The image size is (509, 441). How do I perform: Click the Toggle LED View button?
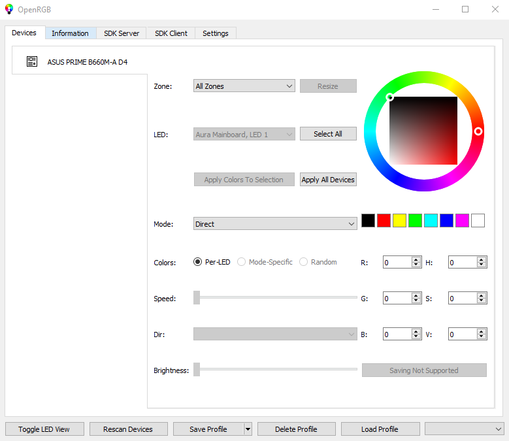45,429
